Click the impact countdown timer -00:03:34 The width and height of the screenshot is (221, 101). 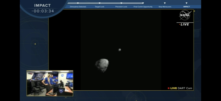coord(43,11)
